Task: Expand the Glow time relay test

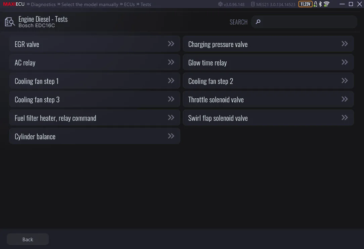Action: [345, 62]
